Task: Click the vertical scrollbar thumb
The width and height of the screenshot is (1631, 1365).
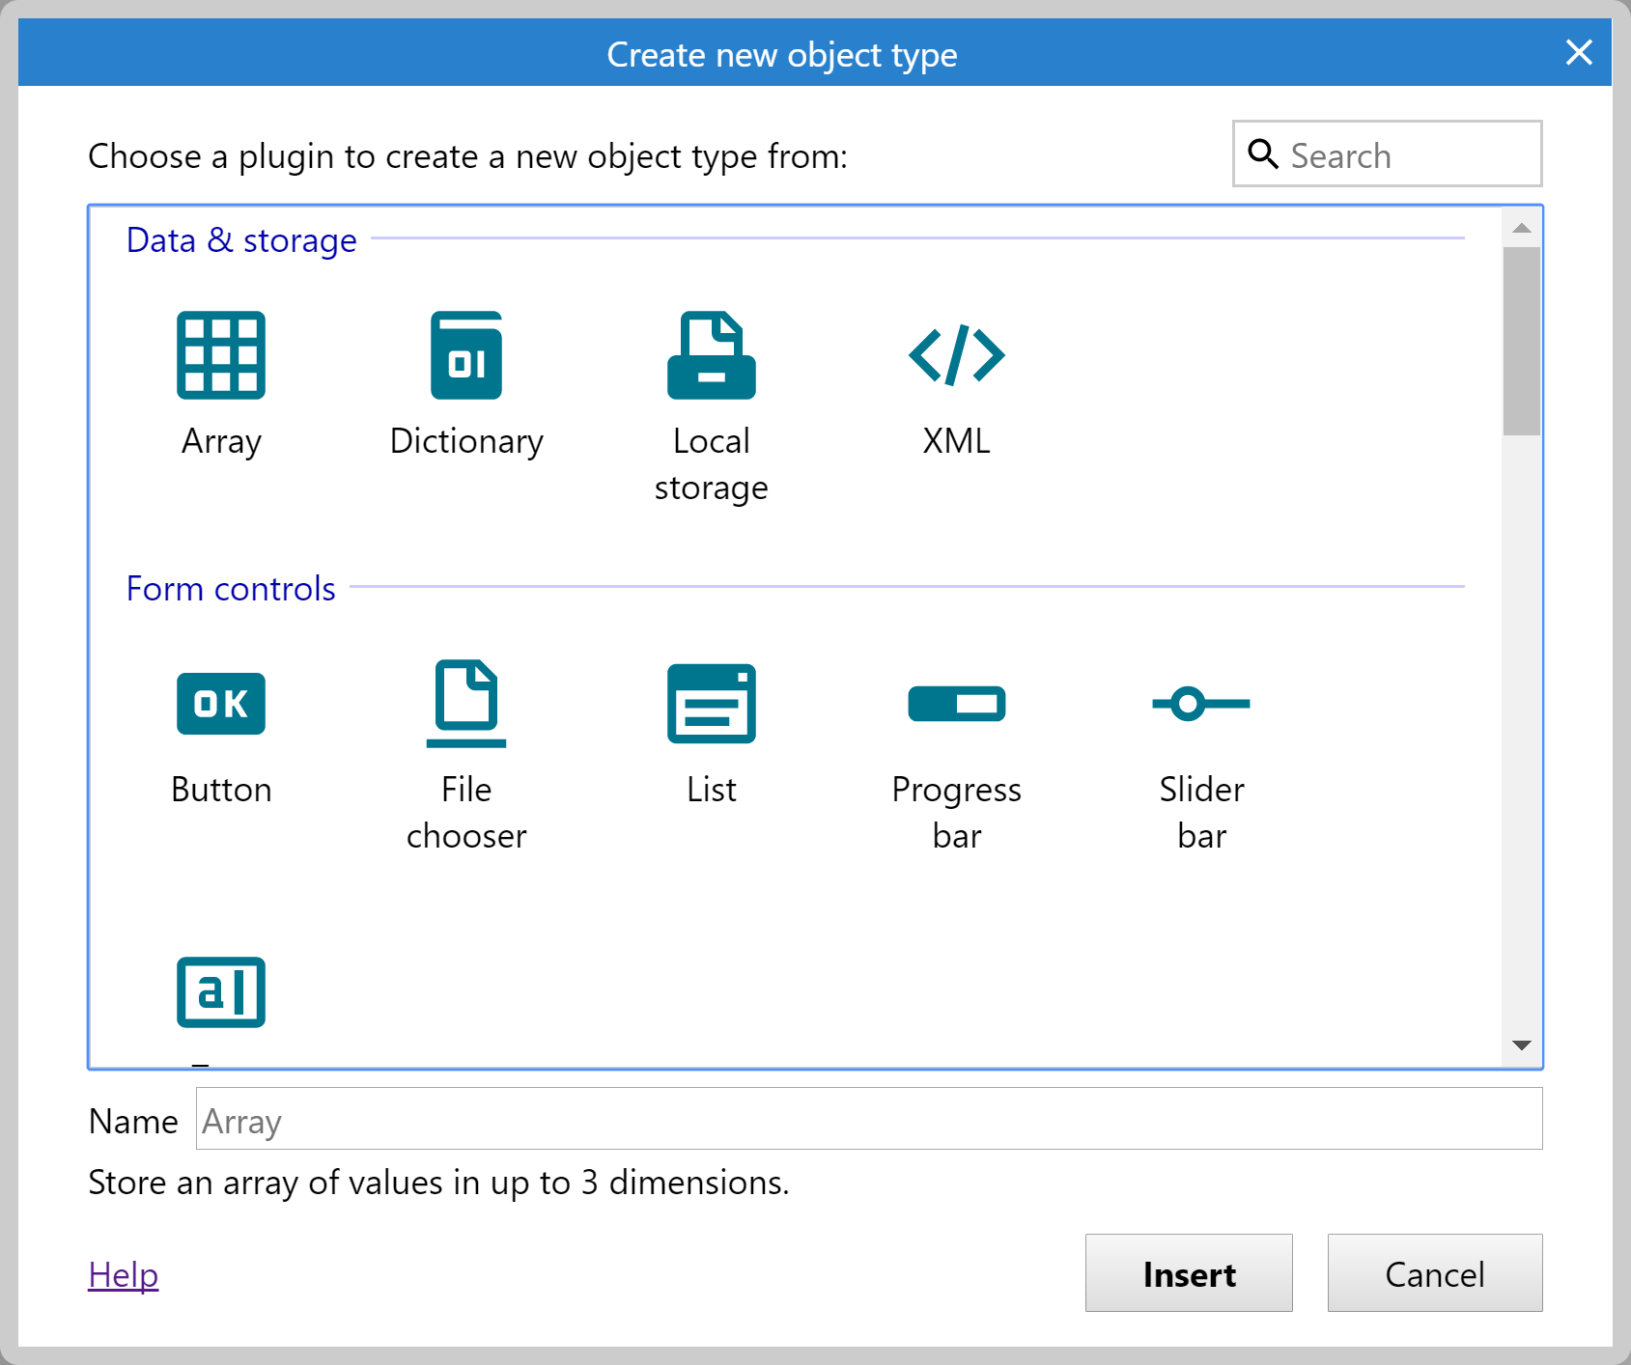Action: [1522, 341]
